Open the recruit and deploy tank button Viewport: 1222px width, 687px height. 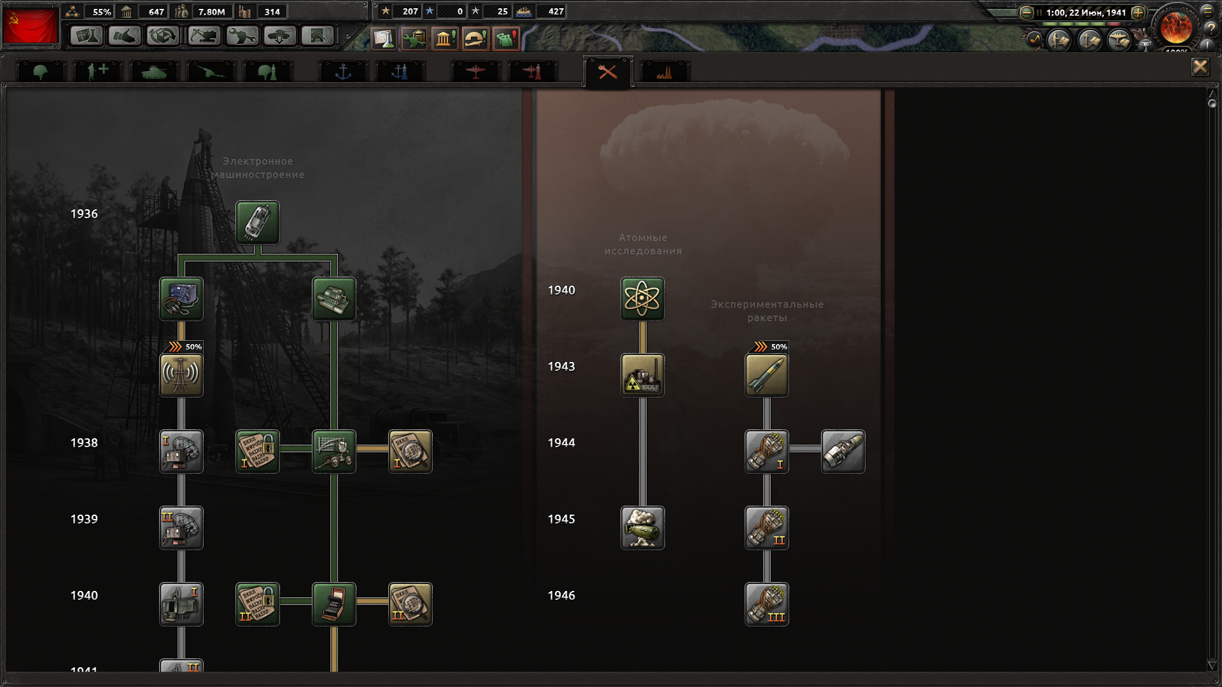tap(280, 36)
